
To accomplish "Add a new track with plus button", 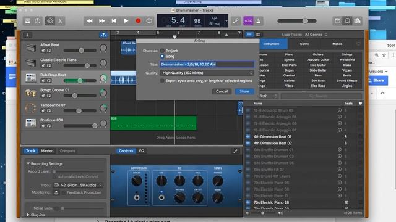I will (x=27, y=35).
